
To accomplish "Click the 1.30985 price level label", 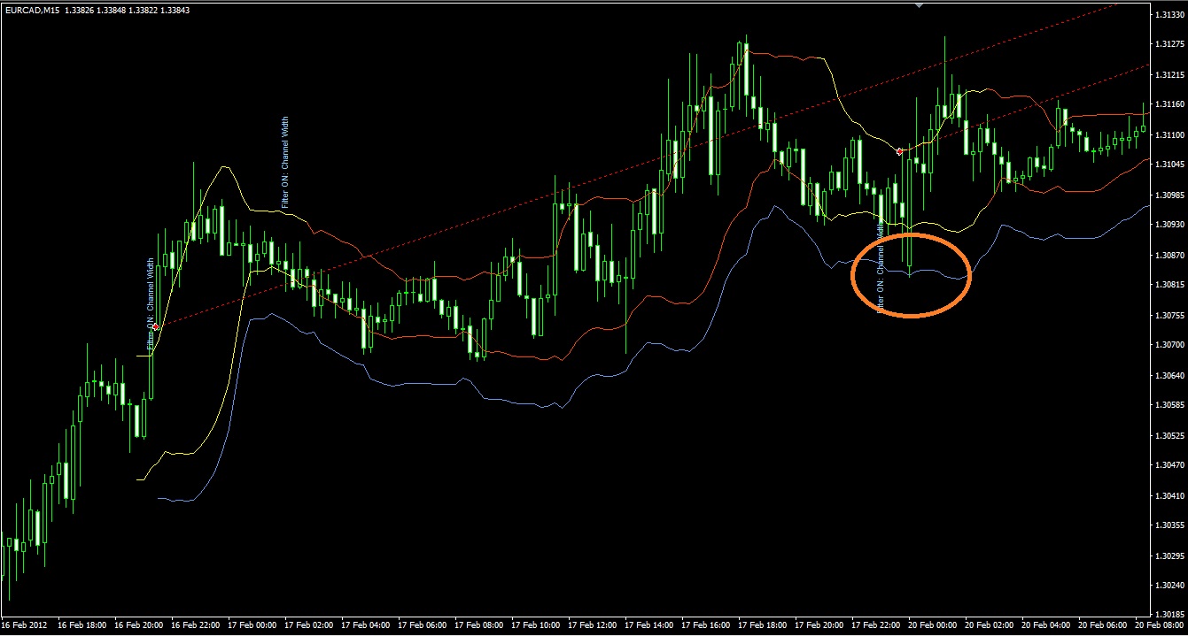I will [1170, 195].
